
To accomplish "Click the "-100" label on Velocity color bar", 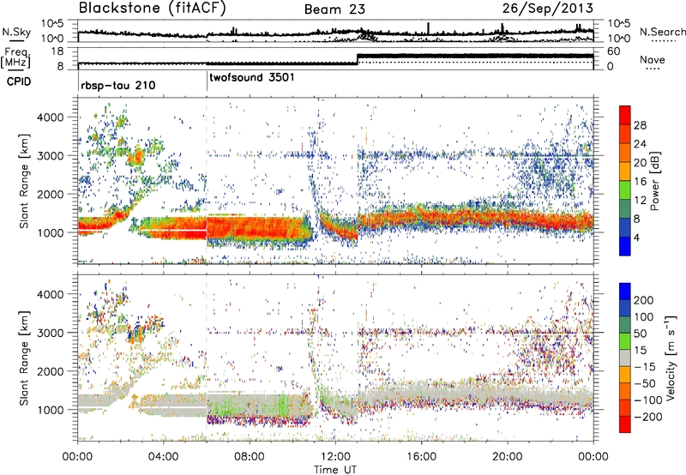I will (647, 400).
